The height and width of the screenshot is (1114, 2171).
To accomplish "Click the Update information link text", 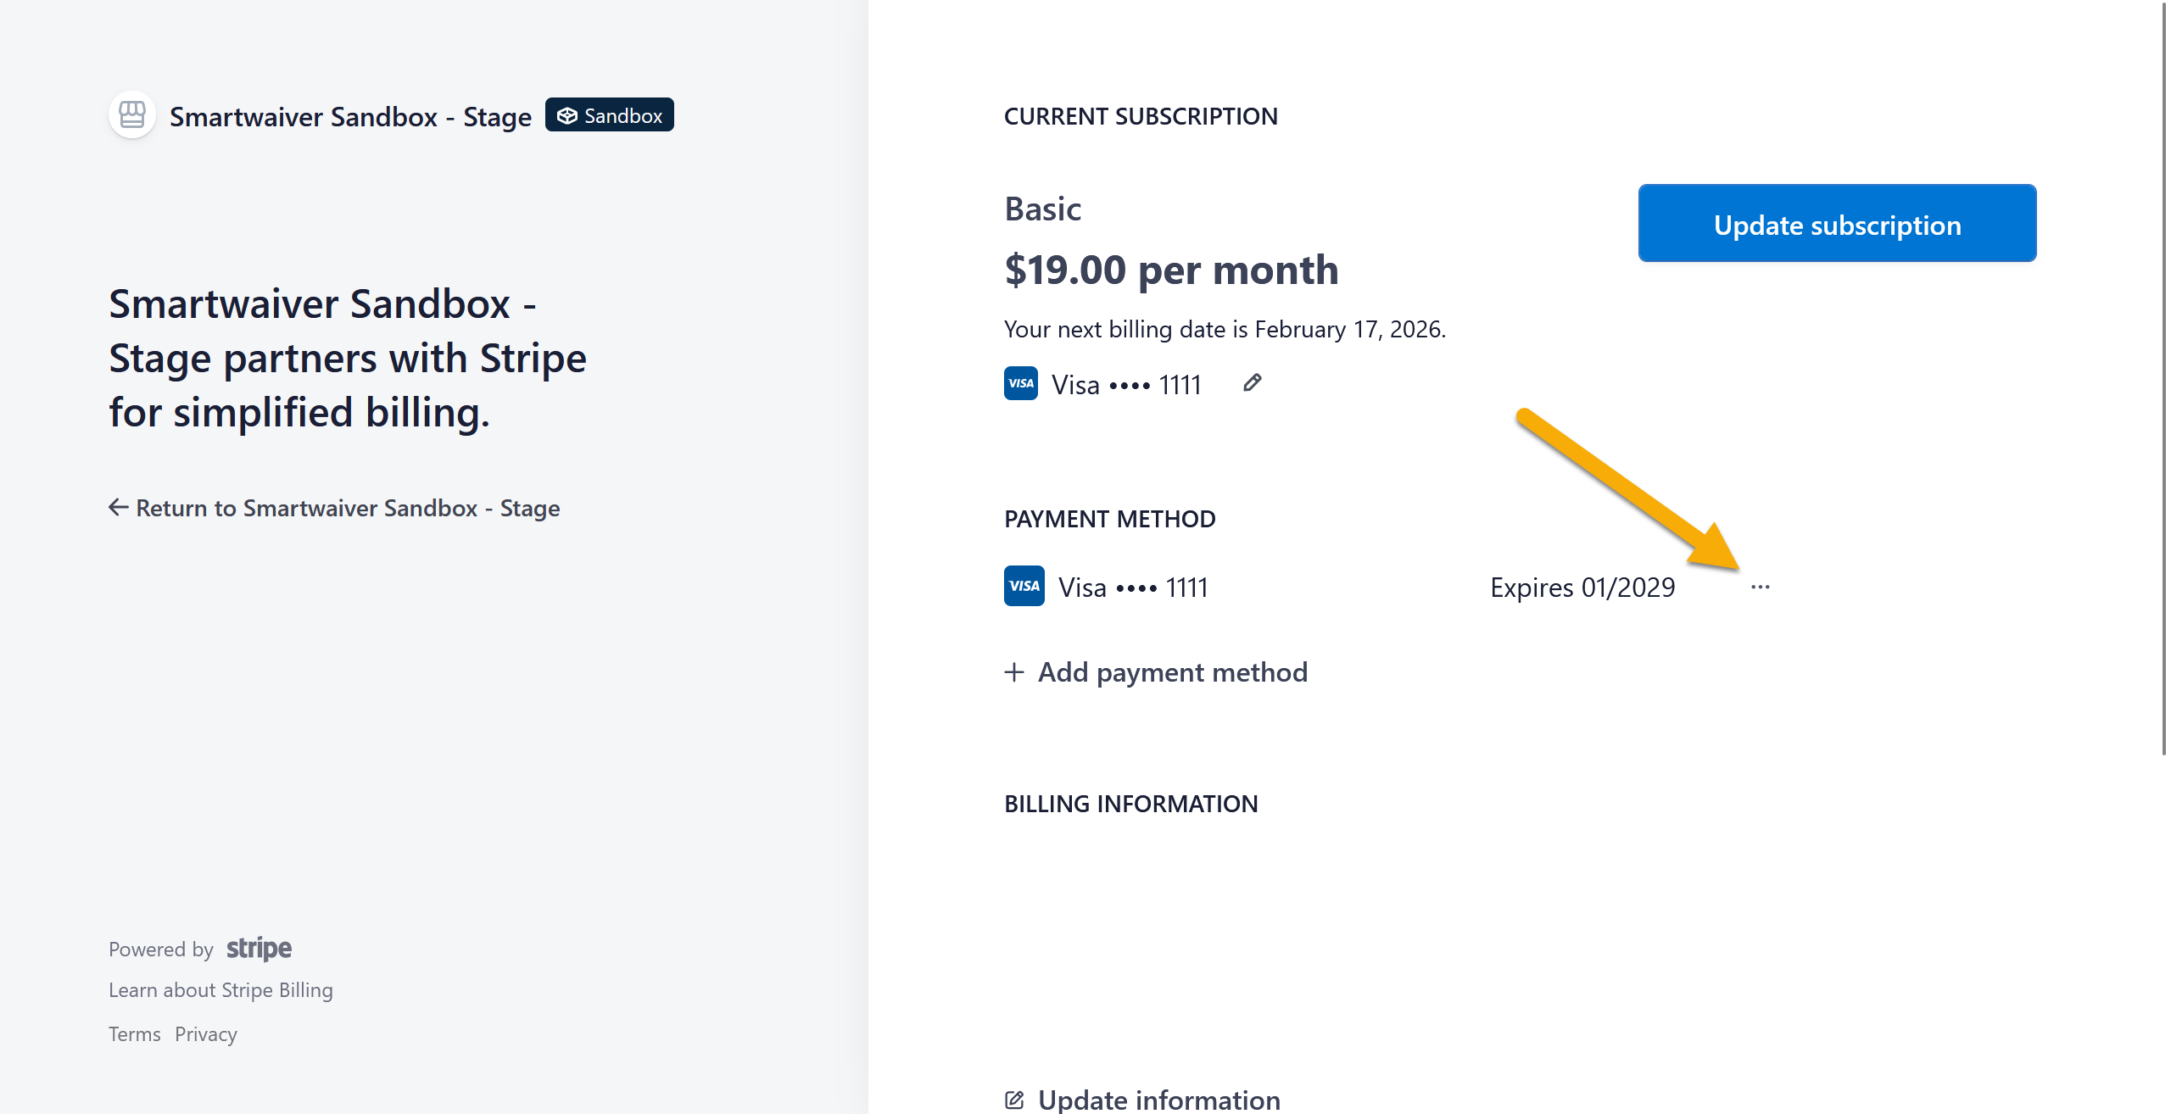I will 1158,1100.
